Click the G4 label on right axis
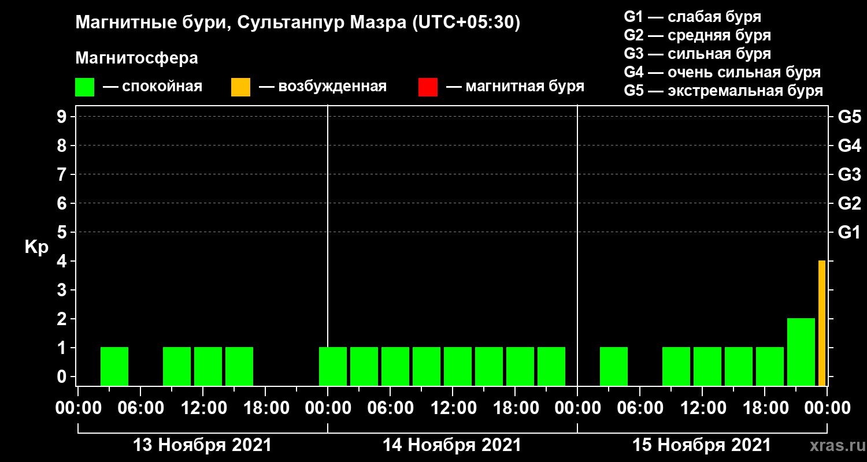The width and height of the screenshot is (867, 462). coord(850,146)
